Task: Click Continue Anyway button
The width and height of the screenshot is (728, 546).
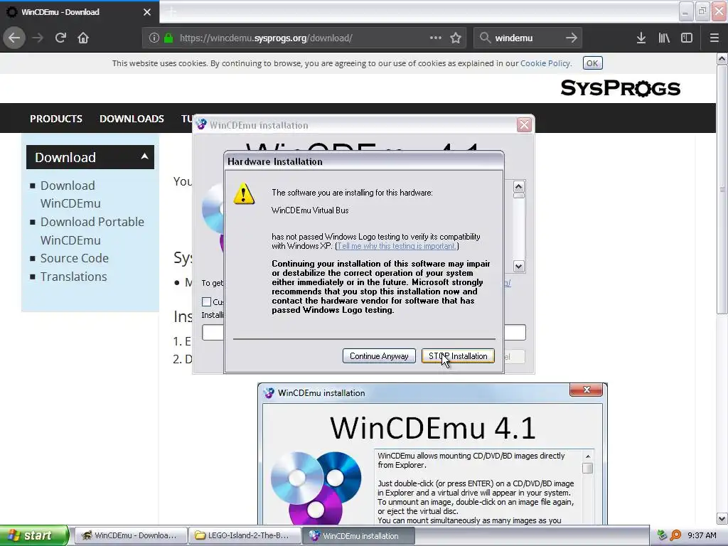Action: pyautogui.click(x=379, y=356)
